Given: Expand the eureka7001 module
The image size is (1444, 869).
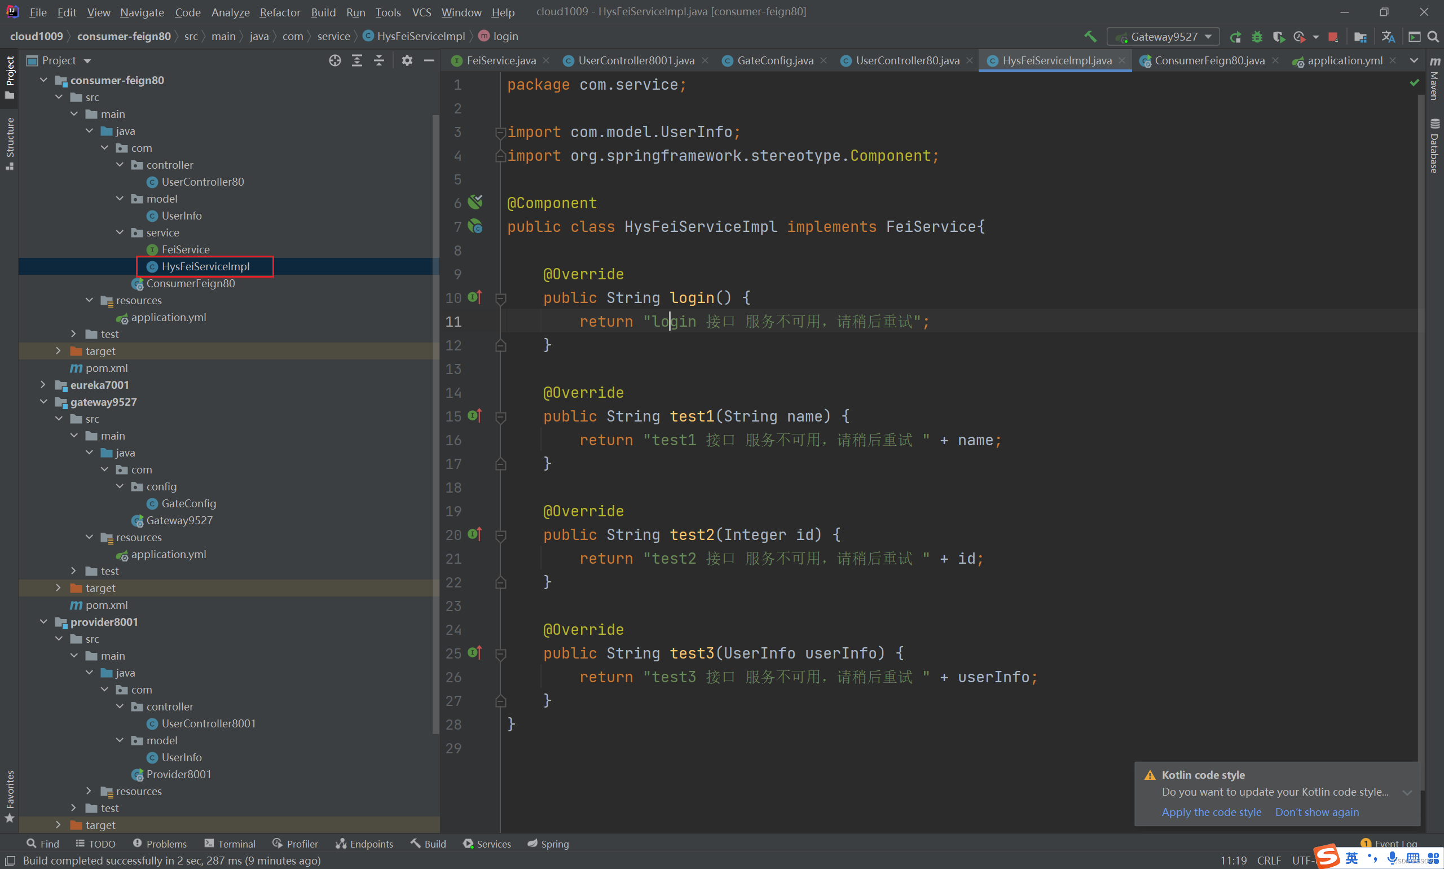Looking at the screenshot, I should (x=43, y=385).
